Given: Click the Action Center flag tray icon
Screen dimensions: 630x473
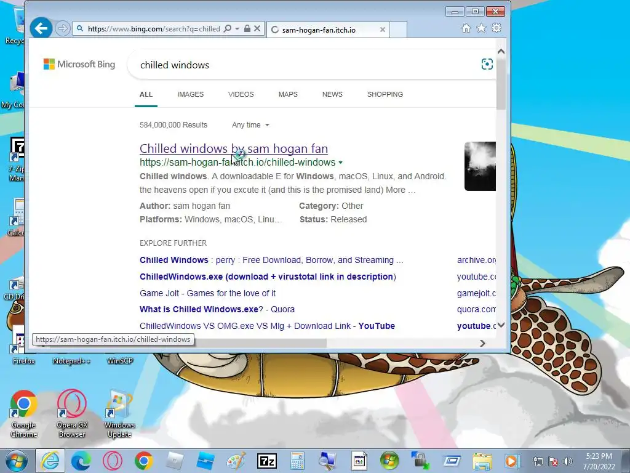Looking at the screenshot, I should pos(553,461).
